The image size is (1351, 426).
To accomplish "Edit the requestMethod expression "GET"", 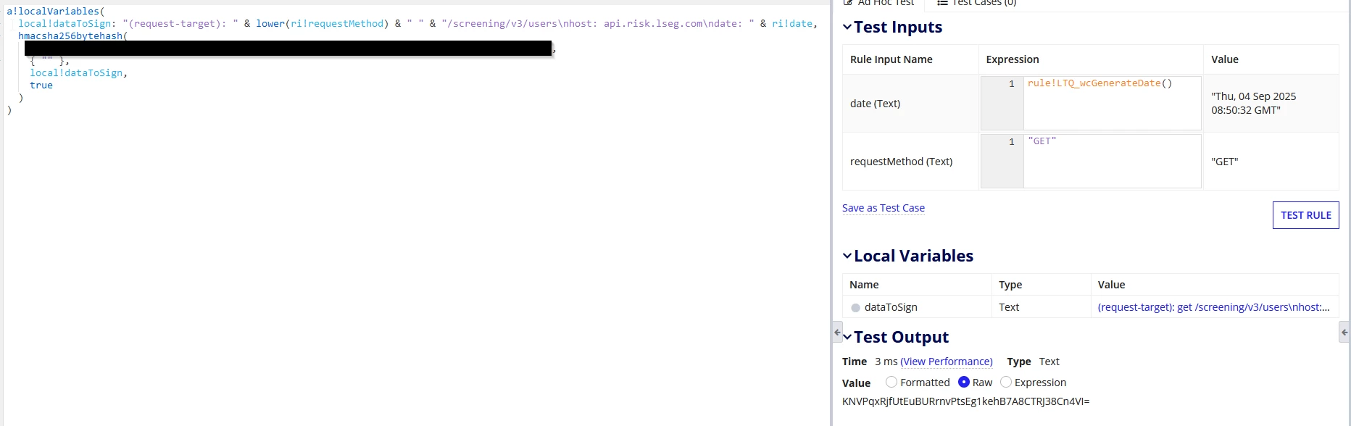I will 1112,161.
